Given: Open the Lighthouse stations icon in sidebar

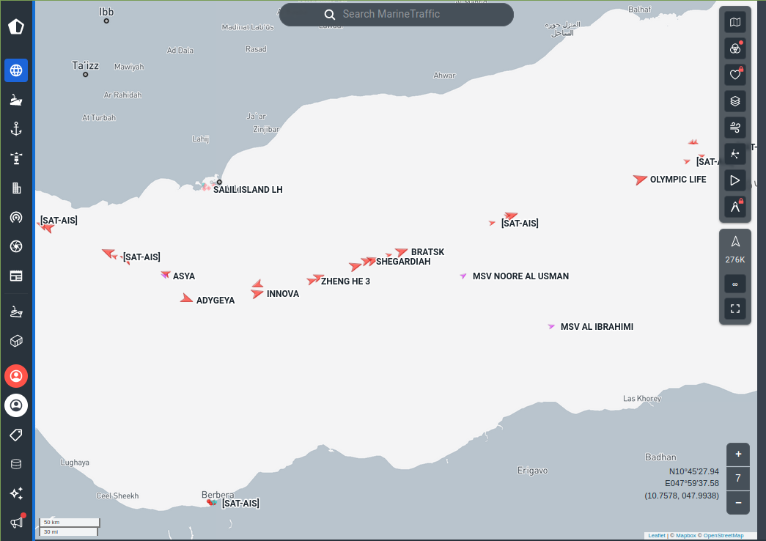Looking at the screenshot, I should pyautogui.click(x=16, y=158).
